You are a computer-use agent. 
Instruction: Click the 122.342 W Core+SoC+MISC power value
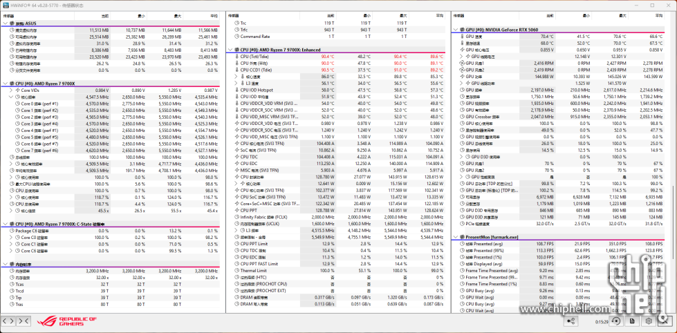pos(324,204)
